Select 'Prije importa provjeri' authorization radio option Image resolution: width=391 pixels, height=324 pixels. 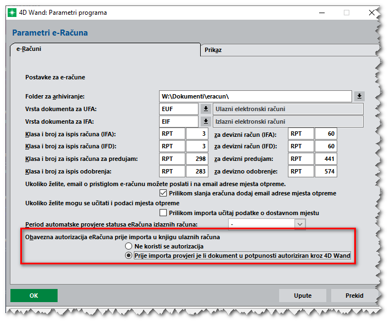pyautogui.click(x=129, y=256)
